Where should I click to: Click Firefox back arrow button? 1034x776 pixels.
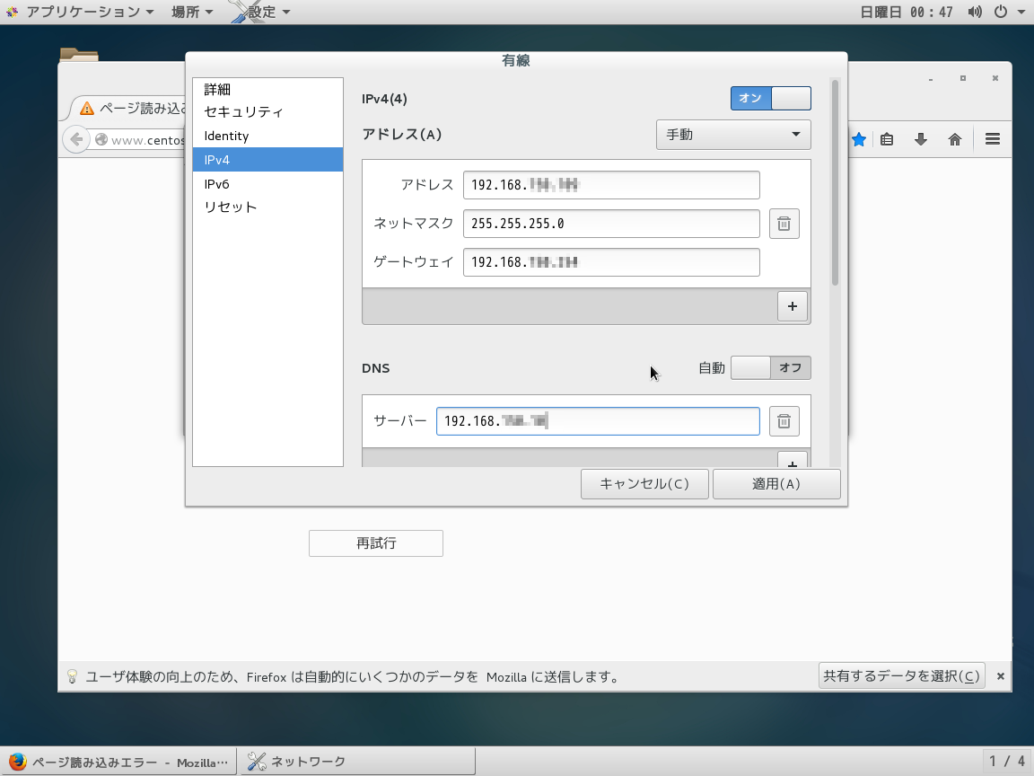point(76,139)
